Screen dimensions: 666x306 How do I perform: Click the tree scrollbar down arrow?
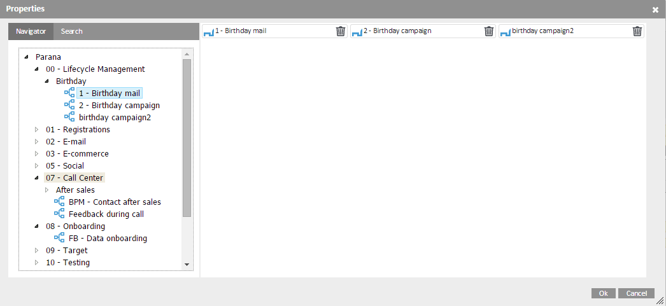click(x=187, y=264)
